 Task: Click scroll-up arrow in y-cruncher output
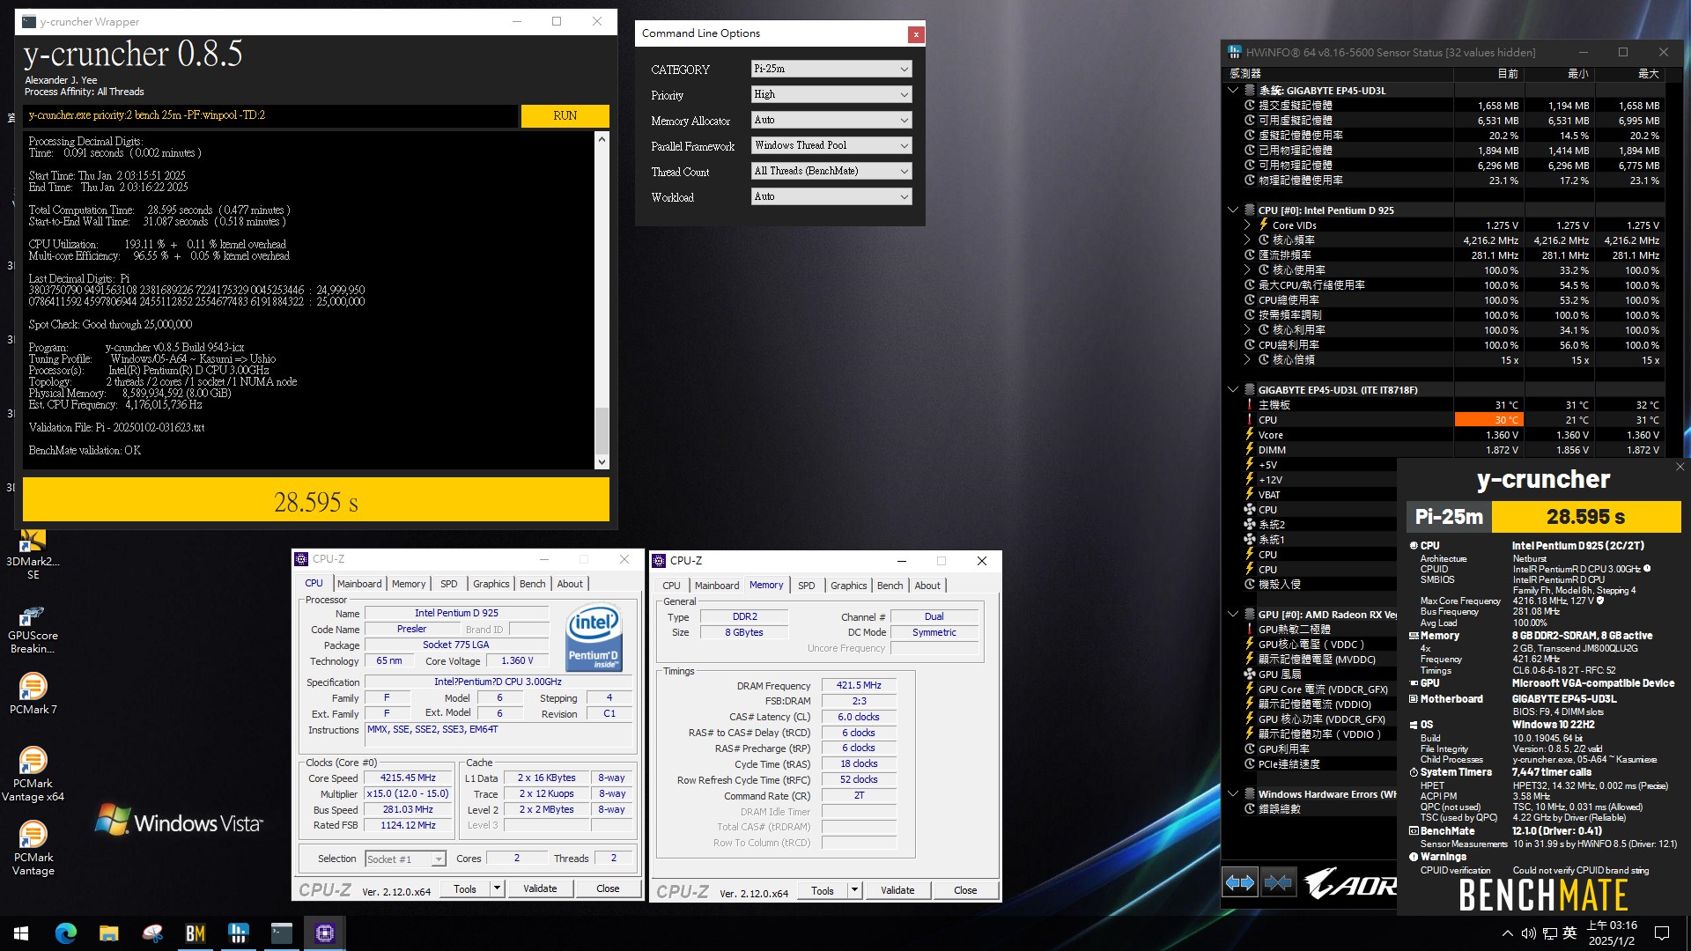[x=602, y=139]
